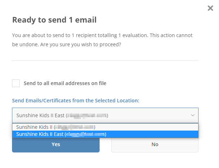Click 'Are you sure you wish to proceed?' text
This screenshot has height=168, width=219.
tap(81, 44)
